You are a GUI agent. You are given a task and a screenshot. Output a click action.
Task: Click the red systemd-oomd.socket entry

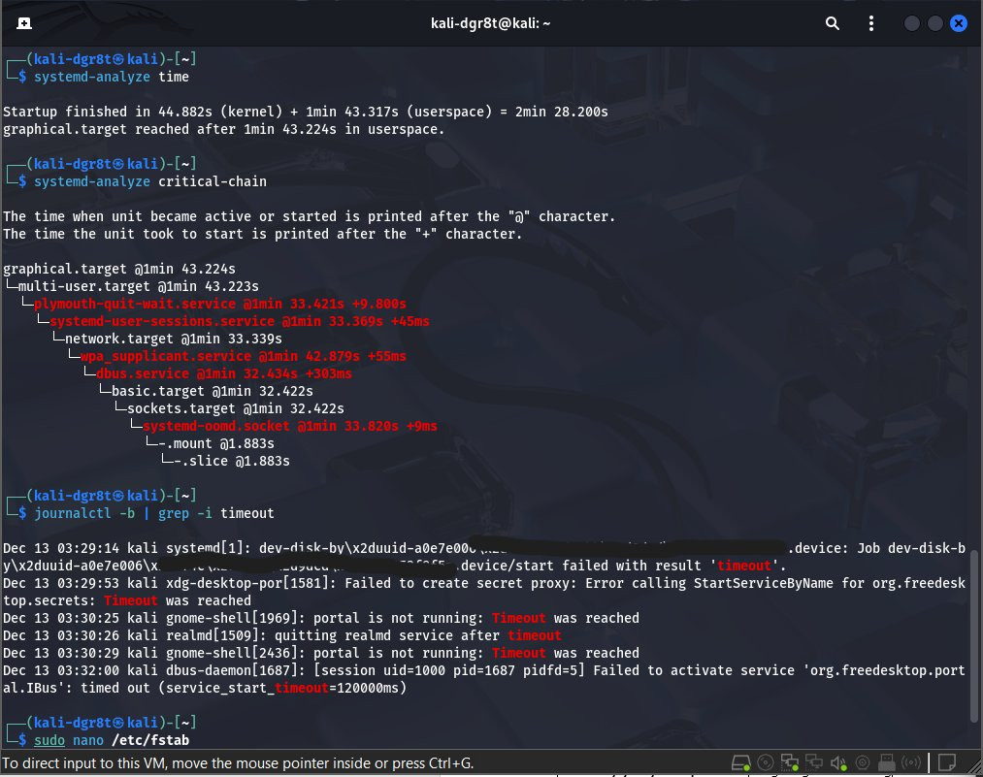pos(289,426)
